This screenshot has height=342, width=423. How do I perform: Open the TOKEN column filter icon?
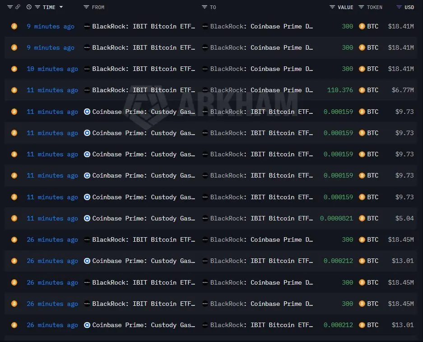point(361,7)
